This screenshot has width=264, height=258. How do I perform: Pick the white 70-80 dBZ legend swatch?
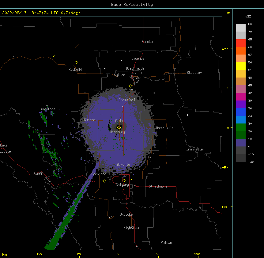[241, 28]
